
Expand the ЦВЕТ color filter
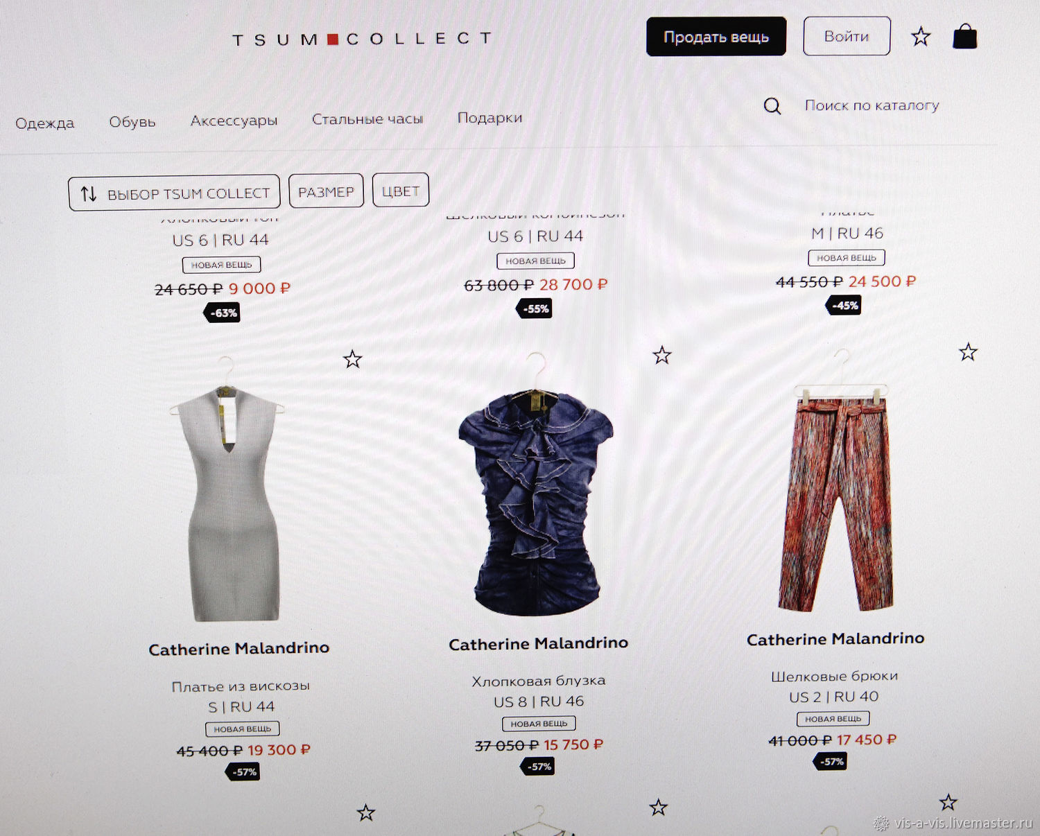(401, 189)
